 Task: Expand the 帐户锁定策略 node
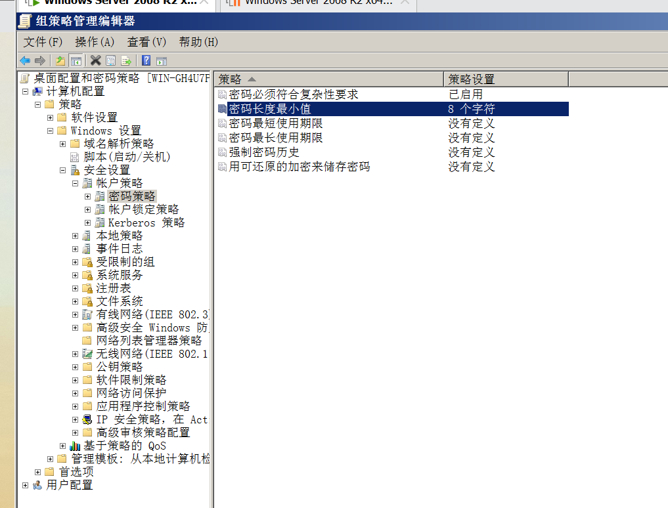point(87,209)
